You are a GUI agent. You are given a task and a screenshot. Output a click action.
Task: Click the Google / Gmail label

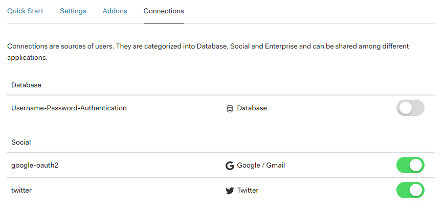(x=261, y=165)
